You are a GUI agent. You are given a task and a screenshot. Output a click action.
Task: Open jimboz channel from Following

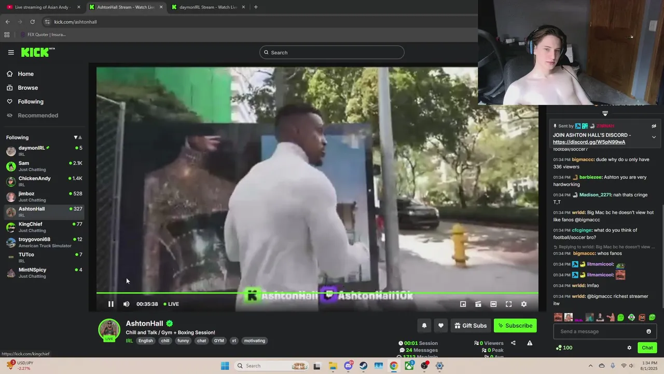coord(44,196)
